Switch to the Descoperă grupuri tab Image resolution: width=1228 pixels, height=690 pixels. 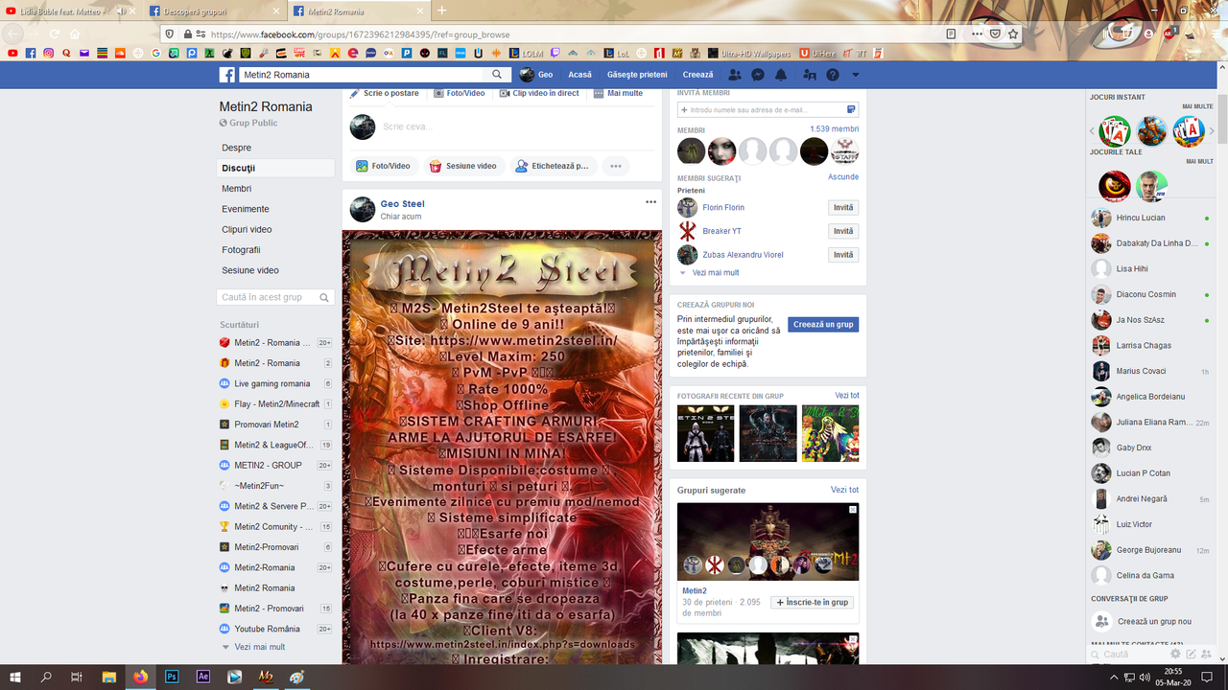[216, 11]
